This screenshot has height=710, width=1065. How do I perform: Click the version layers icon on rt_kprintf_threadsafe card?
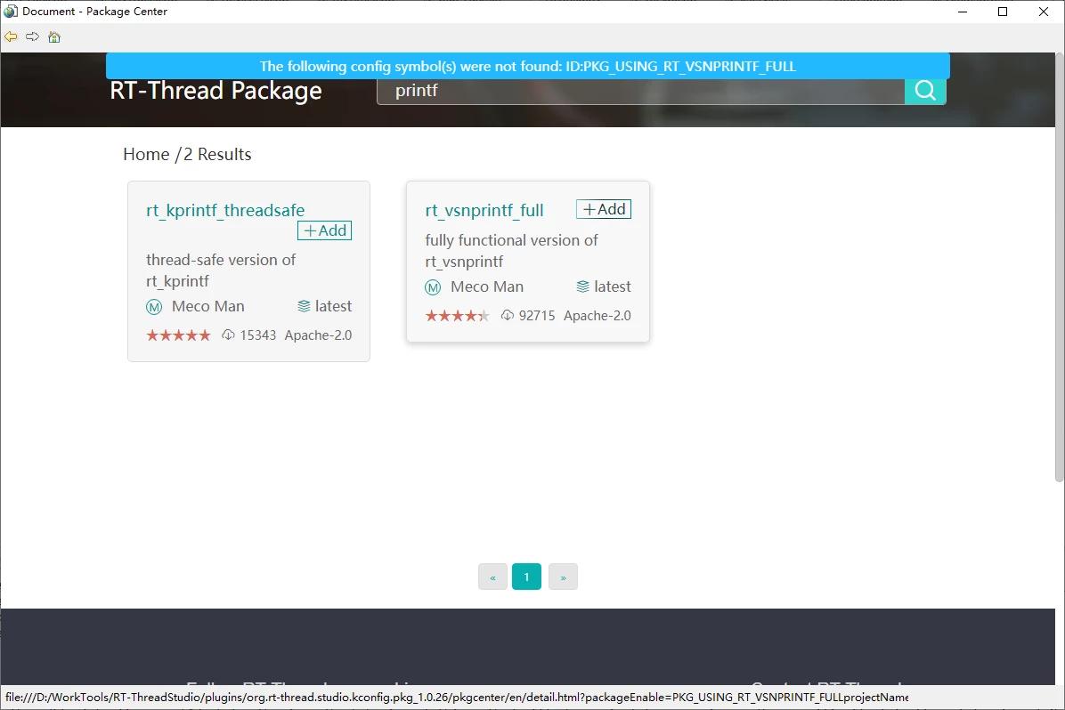[x=304, y=306]
